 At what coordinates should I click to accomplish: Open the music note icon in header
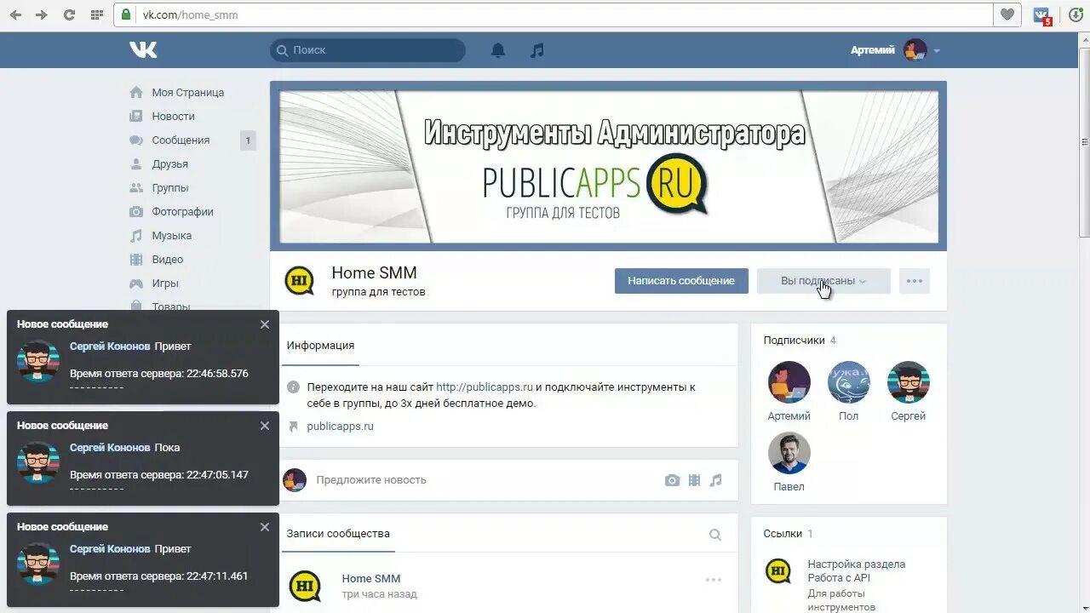(536, 50)
